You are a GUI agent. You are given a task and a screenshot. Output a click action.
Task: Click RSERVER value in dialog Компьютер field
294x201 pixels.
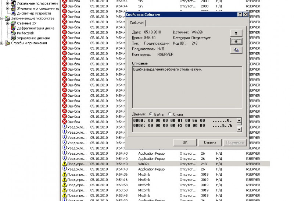click(165, 54)
